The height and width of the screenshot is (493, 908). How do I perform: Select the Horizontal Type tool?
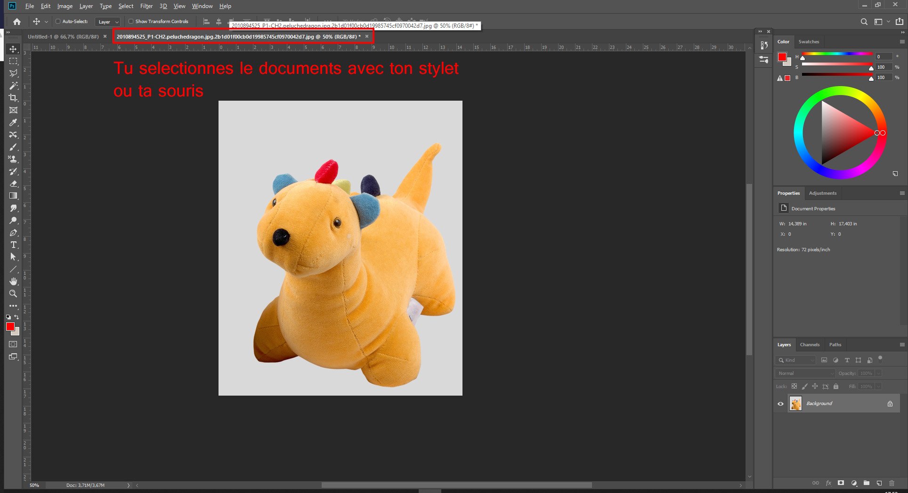13,245
